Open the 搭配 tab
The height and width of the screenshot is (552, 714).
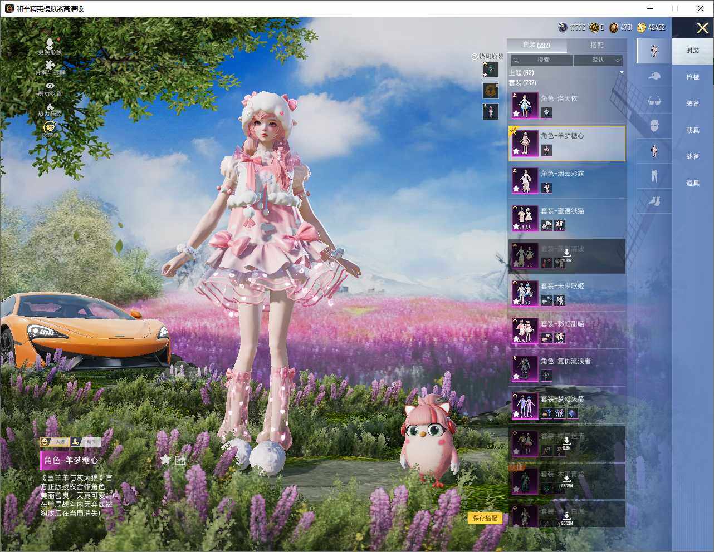point(597,45)
